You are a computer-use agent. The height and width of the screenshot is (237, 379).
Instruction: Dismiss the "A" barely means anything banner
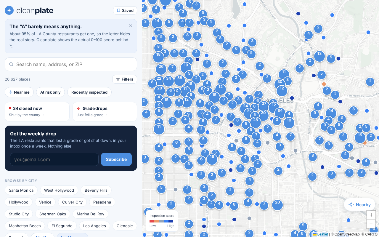click(x=131, y=26)
